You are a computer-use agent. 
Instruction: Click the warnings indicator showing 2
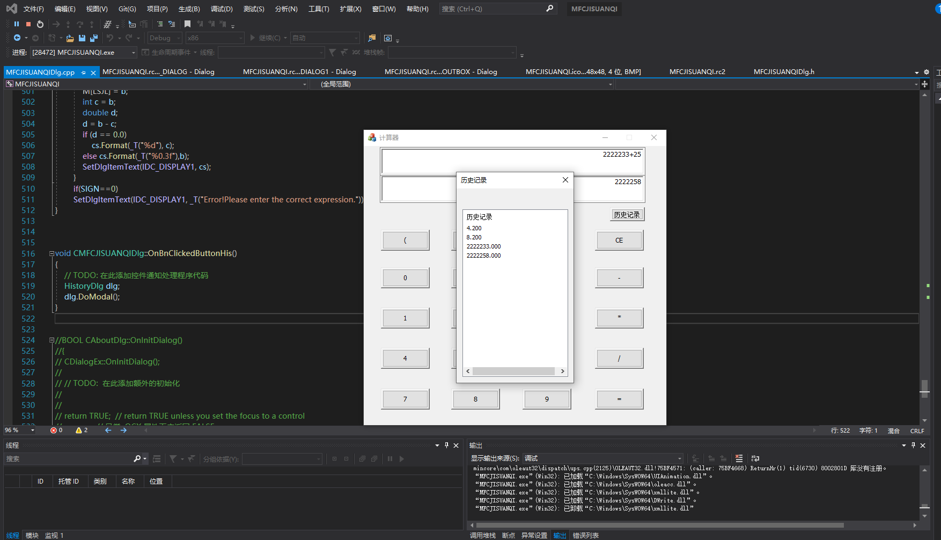click(x=82, y=430)
